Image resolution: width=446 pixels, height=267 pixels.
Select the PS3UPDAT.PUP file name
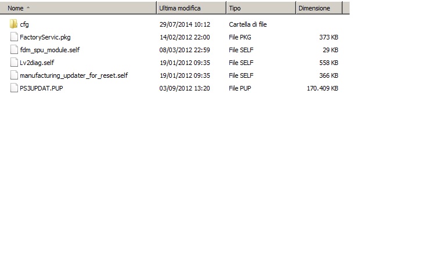[41, 88]
